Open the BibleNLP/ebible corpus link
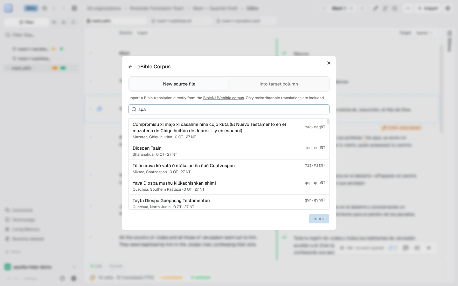The image size is (458, 286). coord(224,98)
